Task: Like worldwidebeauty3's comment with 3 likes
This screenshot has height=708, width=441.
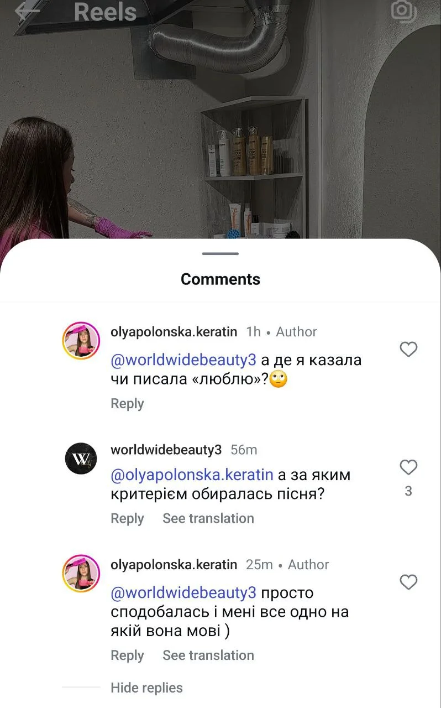Action: (408, 467)
